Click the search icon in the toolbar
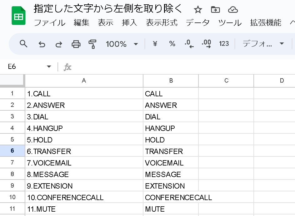Viewport: 295px width, 216px height. (x=23, y=44)
